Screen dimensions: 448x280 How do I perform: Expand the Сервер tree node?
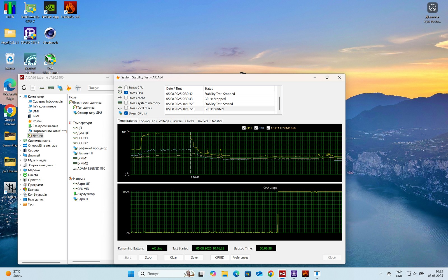pyautogui.click(x=20, y=150)
